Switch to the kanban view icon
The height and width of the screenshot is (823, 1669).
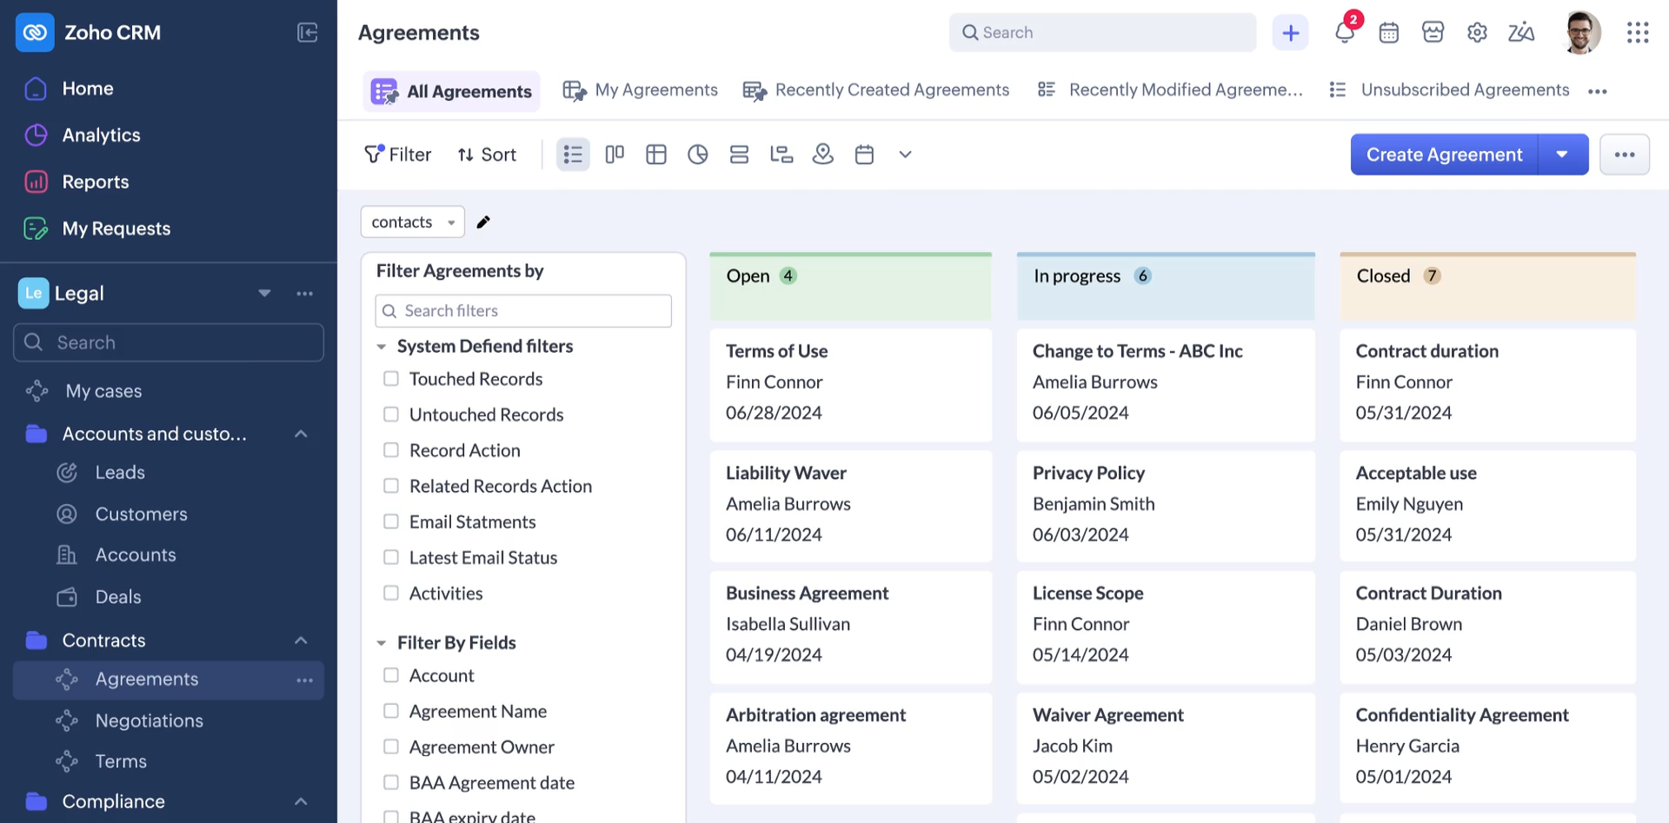tap(615, 155)
